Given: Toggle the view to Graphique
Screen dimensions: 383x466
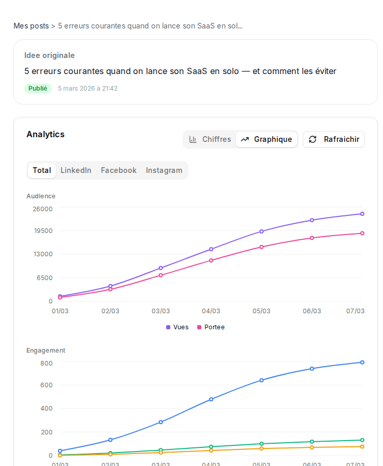Looking at the screenshot, I should click(x=266, y=139).
